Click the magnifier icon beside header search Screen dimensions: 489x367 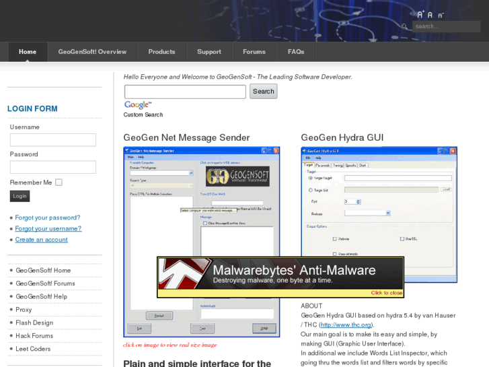click(404, 26)
